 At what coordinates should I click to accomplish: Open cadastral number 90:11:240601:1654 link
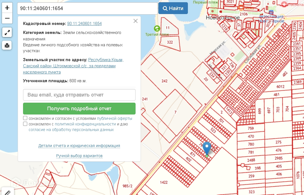click(x=84, y=24)
